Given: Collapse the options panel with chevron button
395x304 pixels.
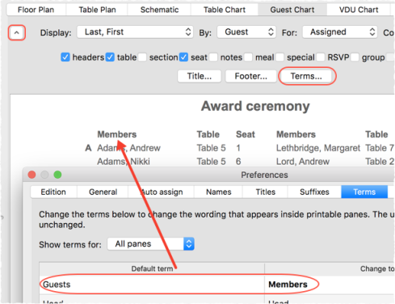Looking at the screenshot, I should [x=17, y=32].
